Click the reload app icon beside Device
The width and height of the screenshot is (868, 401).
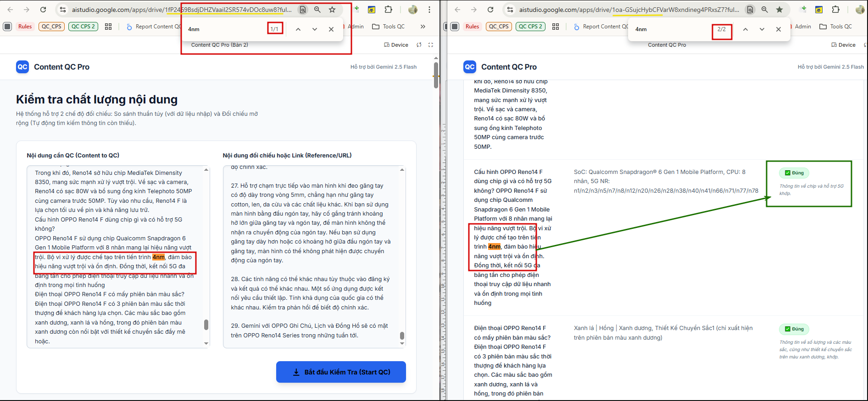click(419, 45)
